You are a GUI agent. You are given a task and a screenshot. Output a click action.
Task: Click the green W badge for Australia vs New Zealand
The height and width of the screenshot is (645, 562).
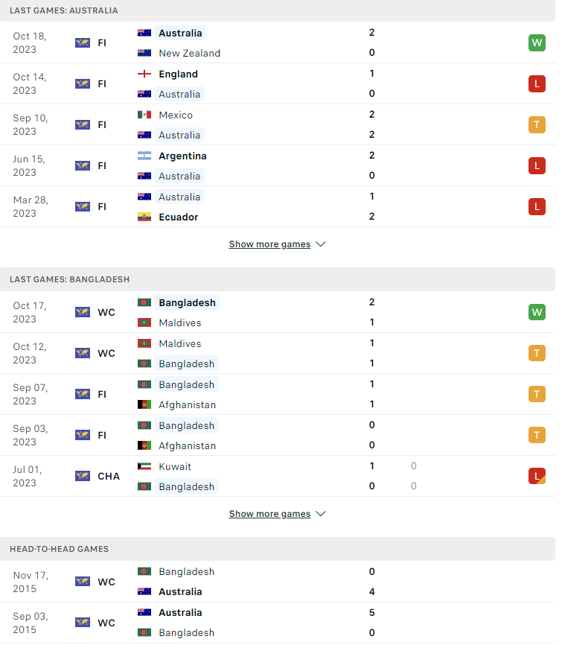[x=537, y=42]
